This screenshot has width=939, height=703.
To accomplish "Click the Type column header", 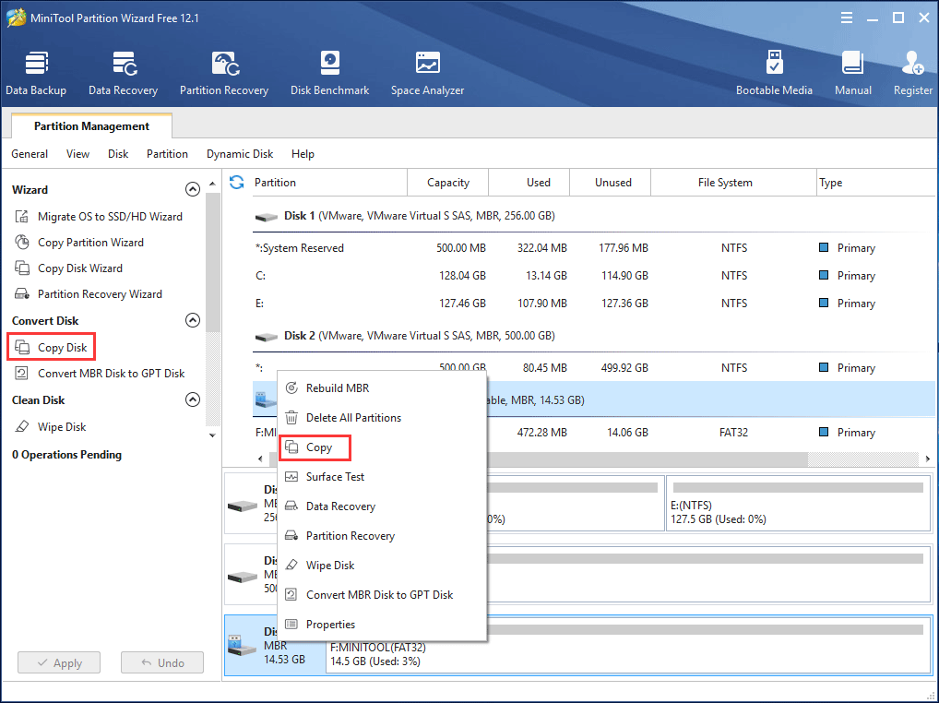I will [876, 182].
